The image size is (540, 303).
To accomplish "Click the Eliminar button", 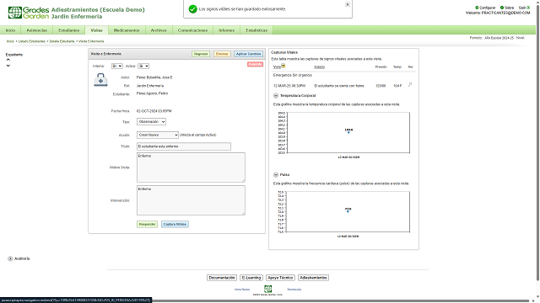I will (222, 54).
